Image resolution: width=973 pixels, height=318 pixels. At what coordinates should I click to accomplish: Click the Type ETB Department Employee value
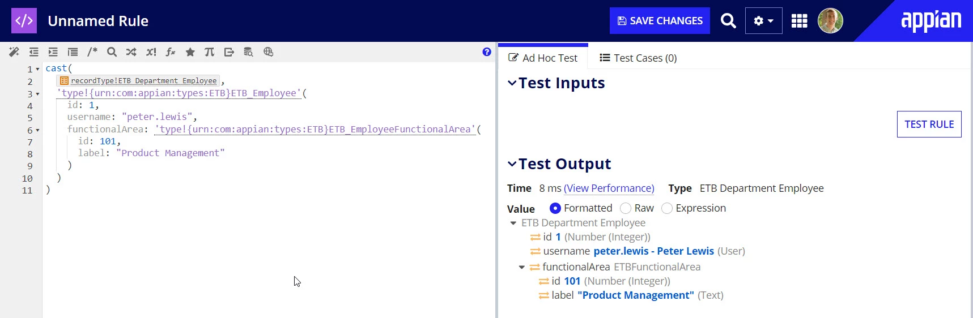pos(762,188)
